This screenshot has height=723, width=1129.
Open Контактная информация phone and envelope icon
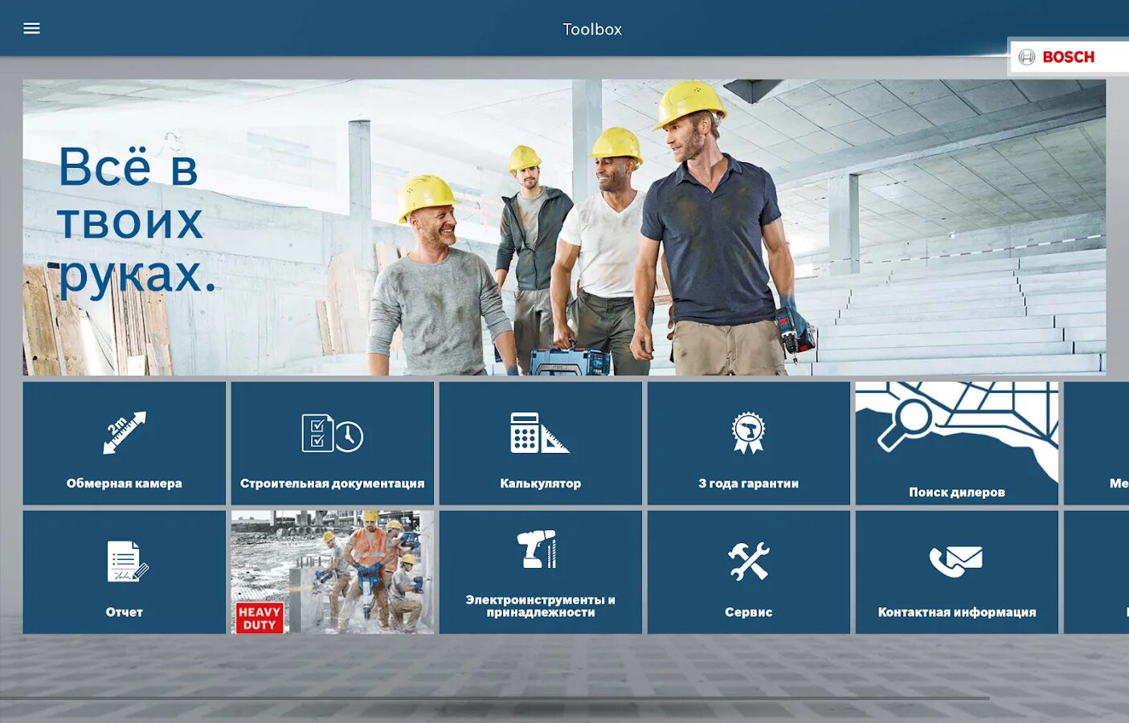(x=956, y=561)
